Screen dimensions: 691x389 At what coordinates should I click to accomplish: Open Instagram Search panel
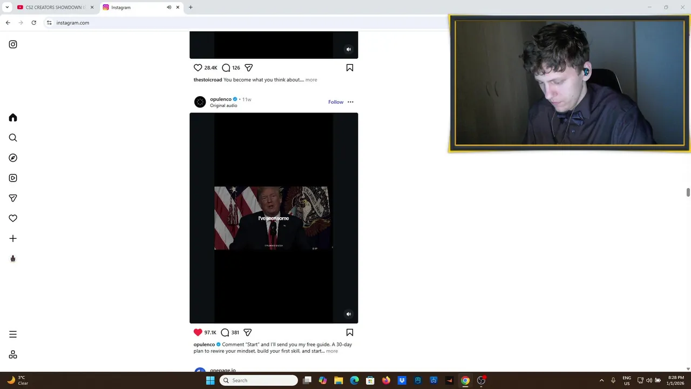(x=13, y=138)
